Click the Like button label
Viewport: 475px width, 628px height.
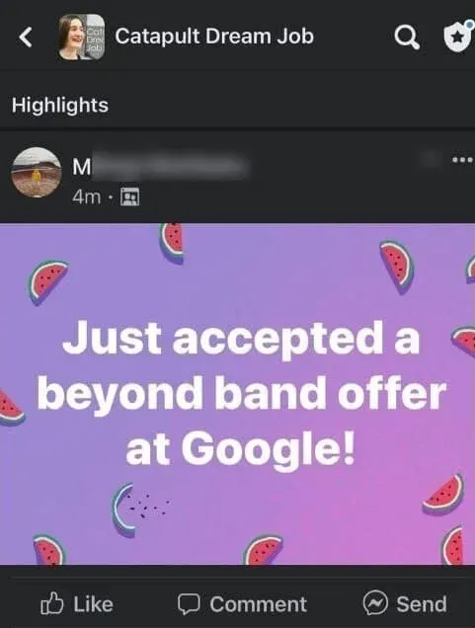[x=93, y=604]
